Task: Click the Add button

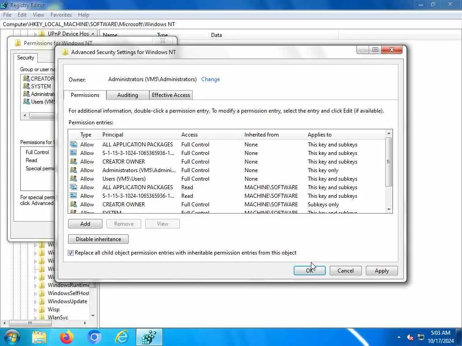Action: 85,224
